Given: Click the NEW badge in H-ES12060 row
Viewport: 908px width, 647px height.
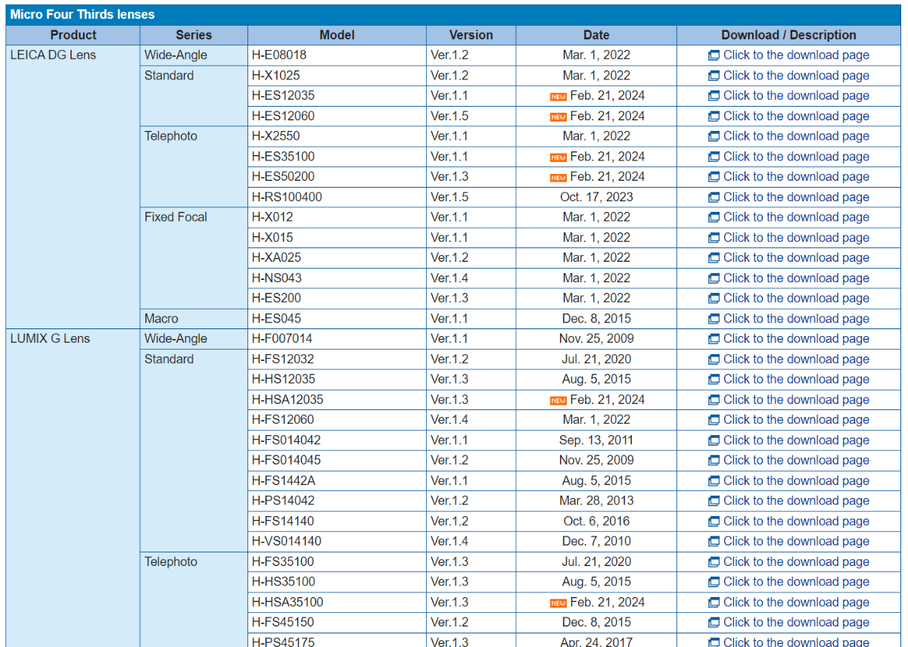Looking at the screenshot, I should point(558,117).
